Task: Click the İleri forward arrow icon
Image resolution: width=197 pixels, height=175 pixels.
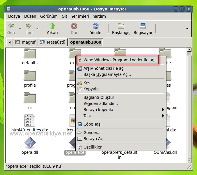Action: click(29, 26)
